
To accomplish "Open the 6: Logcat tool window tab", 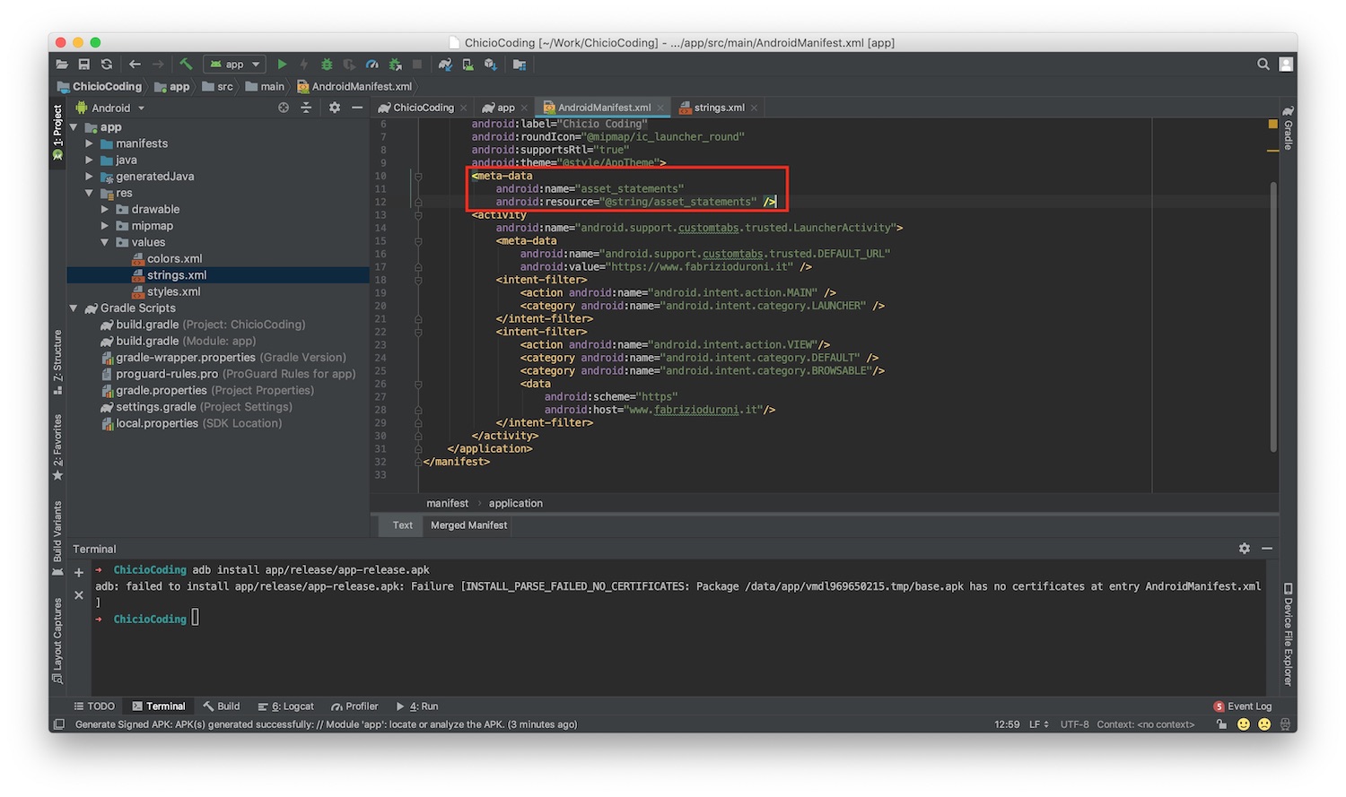I will (286, 706).
